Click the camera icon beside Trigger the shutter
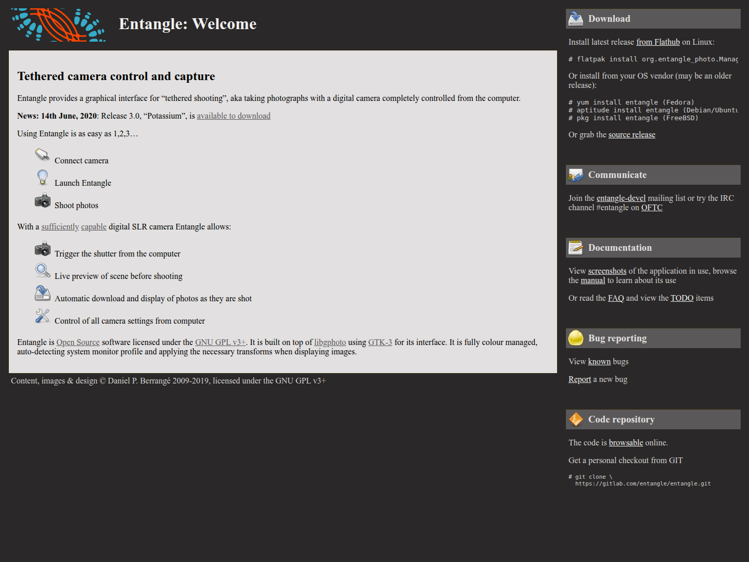The width and height of the screenshot is (749, 562). coord(43,248)
